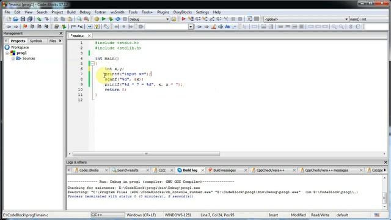Click the editor horizontal scrollbar
The width and height of the screenshot is (391, 220).
pyautogui.click(x=146, y=154)
